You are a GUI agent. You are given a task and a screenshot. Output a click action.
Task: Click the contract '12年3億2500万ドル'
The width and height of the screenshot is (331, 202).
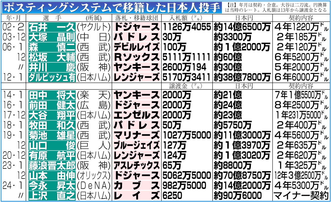click(x=301, y=176)
